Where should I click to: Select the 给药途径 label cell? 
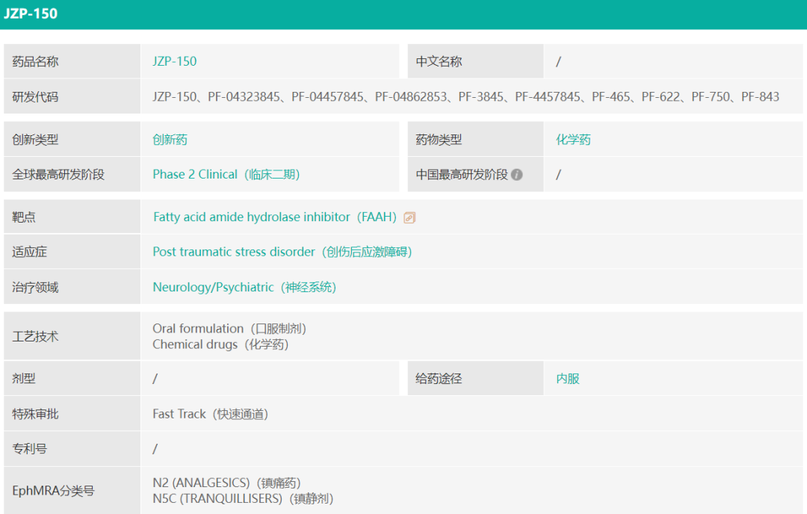475,379
